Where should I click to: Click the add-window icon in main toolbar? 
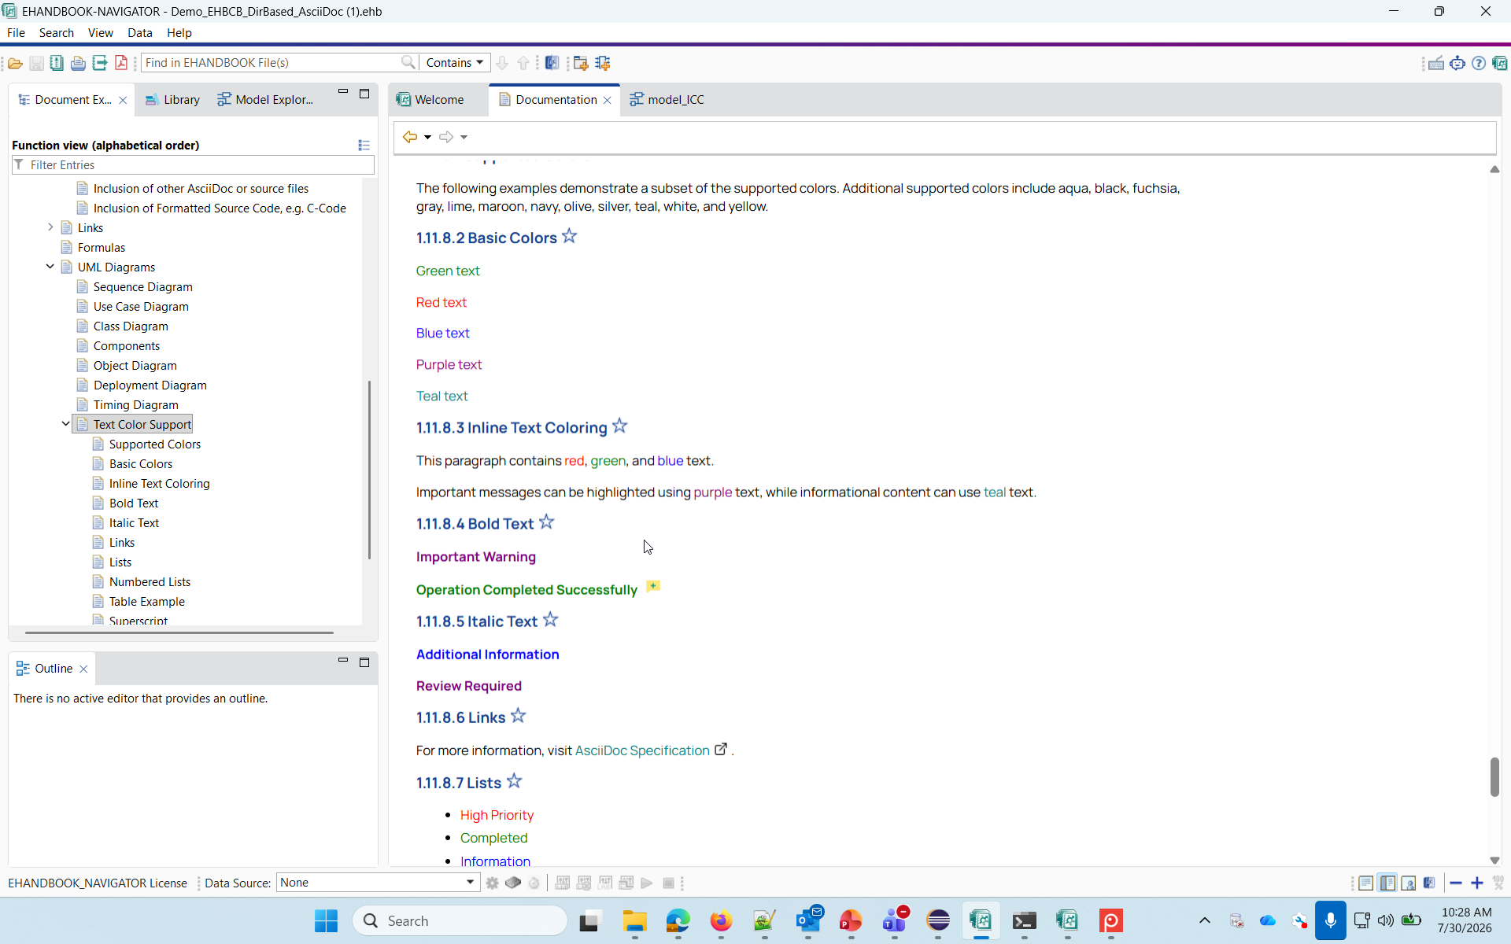(581, 63)
